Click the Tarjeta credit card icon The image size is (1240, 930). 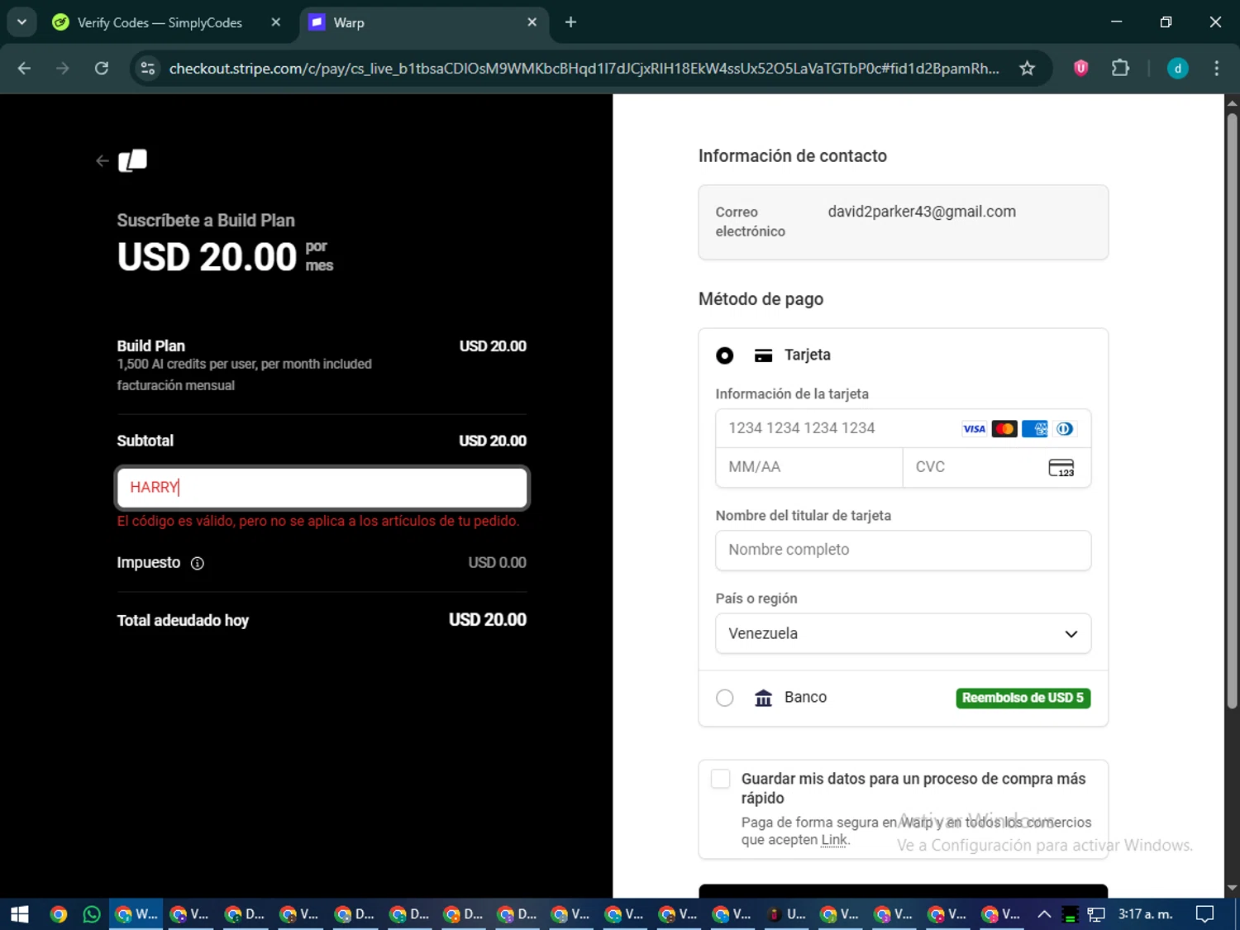tap(763, 355)
